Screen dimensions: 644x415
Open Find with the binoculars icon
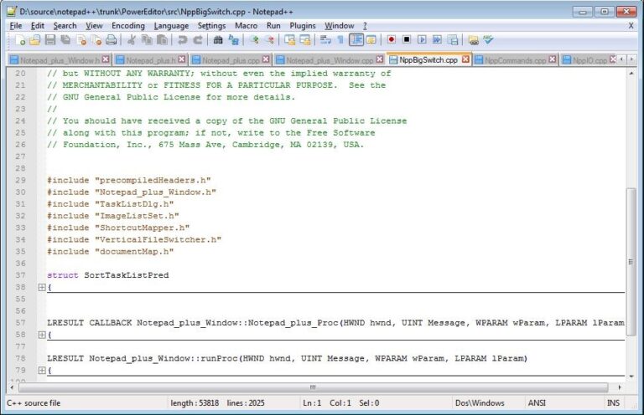click(x=219, y=39)
